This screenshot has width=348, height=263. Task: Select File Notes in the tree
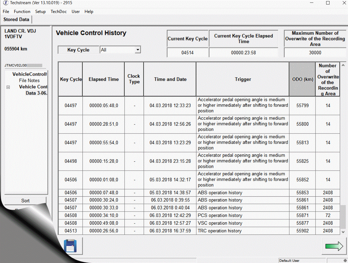[29, 81]
